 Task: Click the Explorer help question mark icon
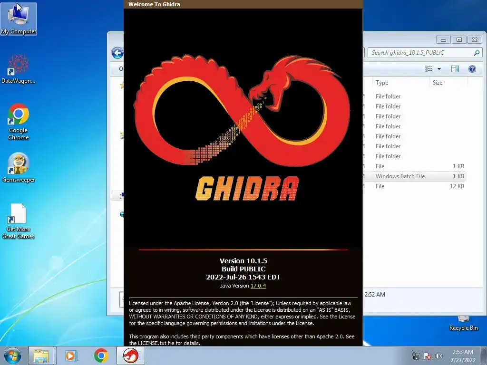[x=472, y=69]
